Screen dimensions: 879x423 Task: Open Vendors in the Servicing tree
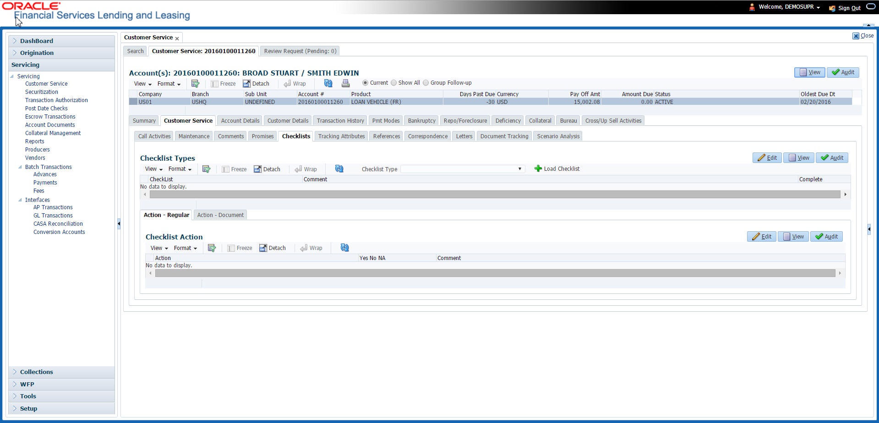[x=35, y=158]
